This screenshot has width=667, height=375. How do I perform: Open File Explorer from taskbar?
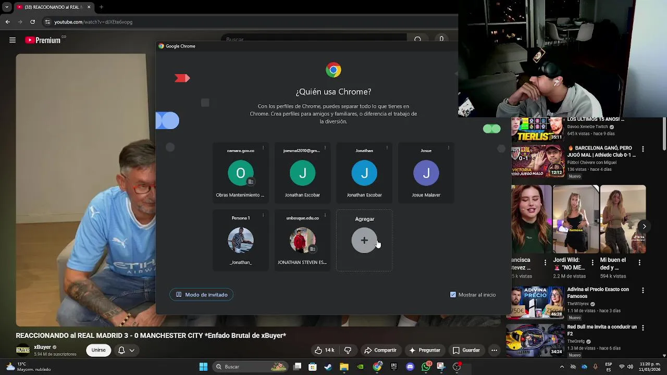[x=344, y=367]
